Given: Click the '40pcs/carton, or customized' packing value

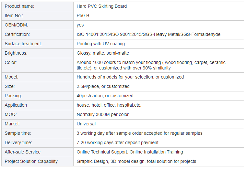Looking at the screenshot, I should coord(105,96).
